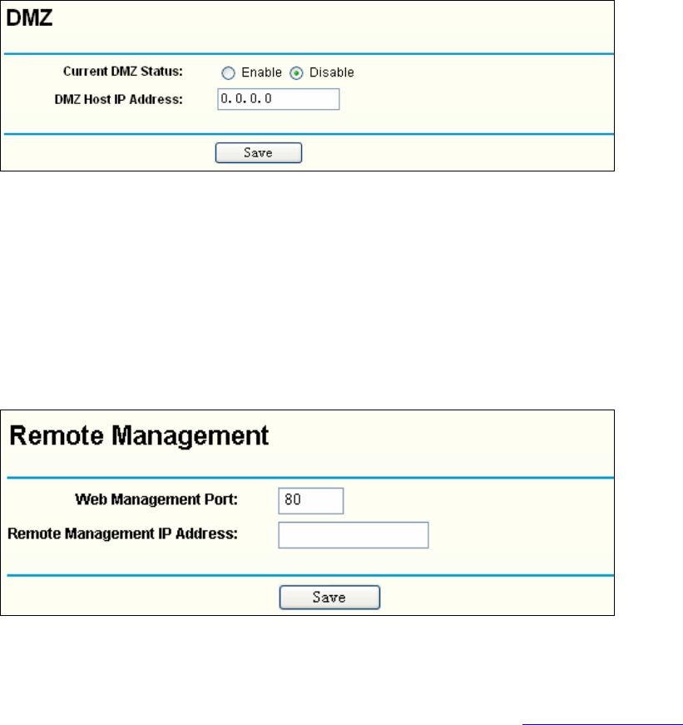Screen dimensions: 683x725
Task: Click the Web Management Port field
Action: [311, 500]
